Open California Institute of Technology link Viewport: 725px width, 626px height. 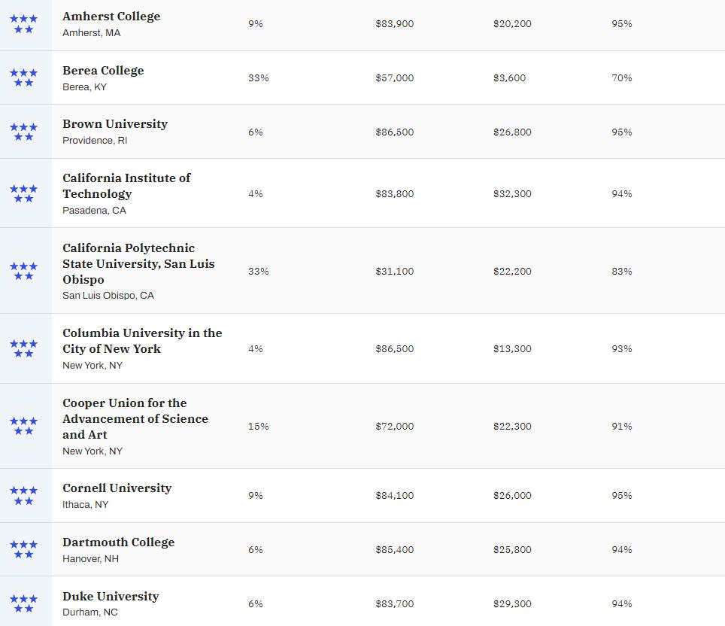(x=126, y=185)
